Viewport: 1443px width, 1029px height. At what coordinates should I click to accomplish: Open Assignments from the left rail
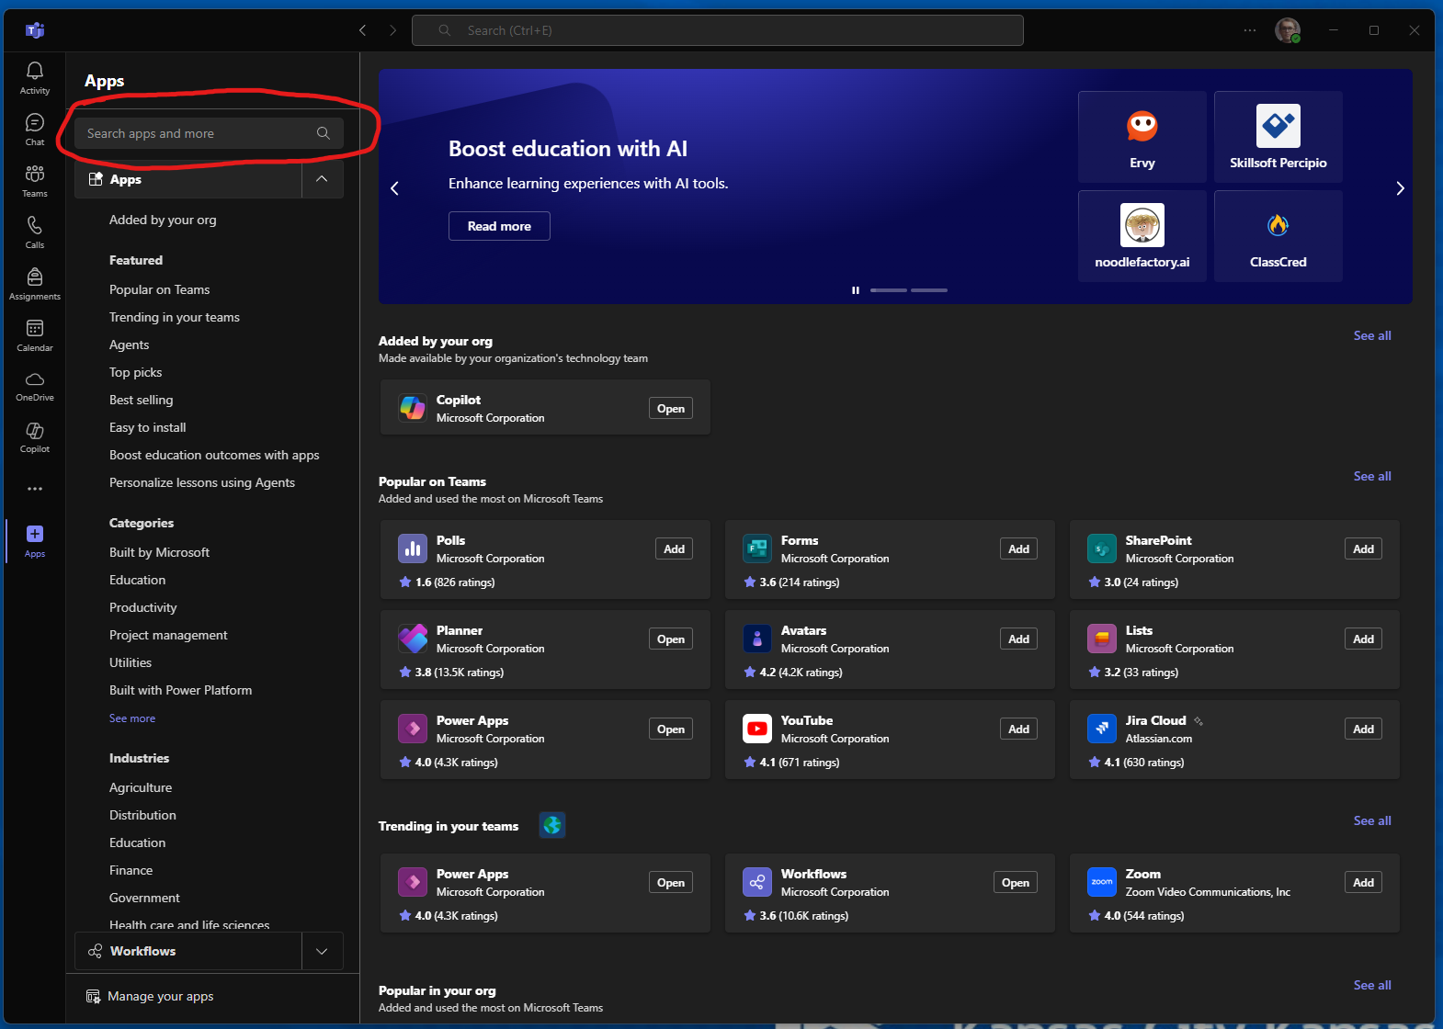[x=35, y=284]
